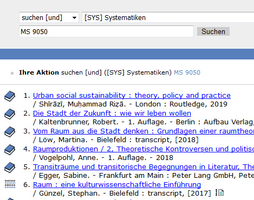The width and height of the screenshot is (254, 200).
Task: Click book icon next to Die Stadt der Zukunft
Action: [10, 114]
